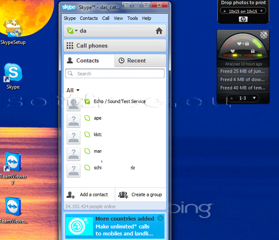Open 10x15 on 10x15 size dropdown arrow

pos(261,11)
